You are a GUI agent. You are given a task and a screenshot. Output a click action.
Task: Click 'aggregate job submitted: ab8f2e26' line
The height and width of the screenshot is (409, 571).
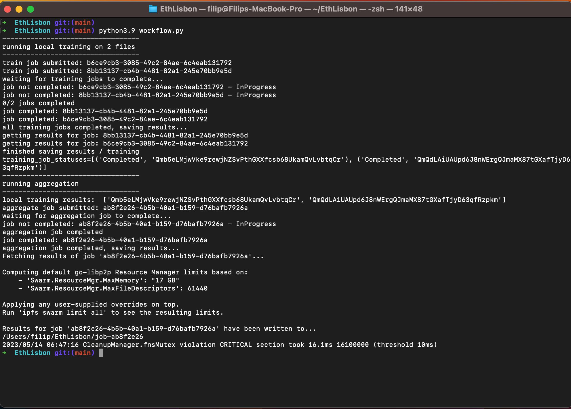coord(125,208)
